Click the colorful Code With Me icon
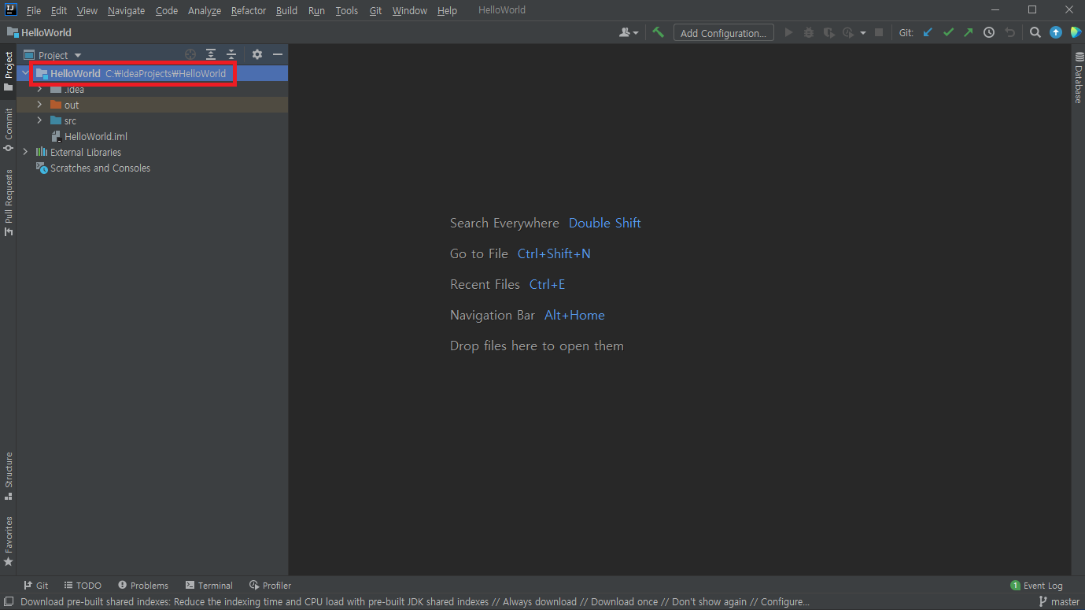Image resolution: width=1085 pixels, height=610 pixels. (1074, 32)
